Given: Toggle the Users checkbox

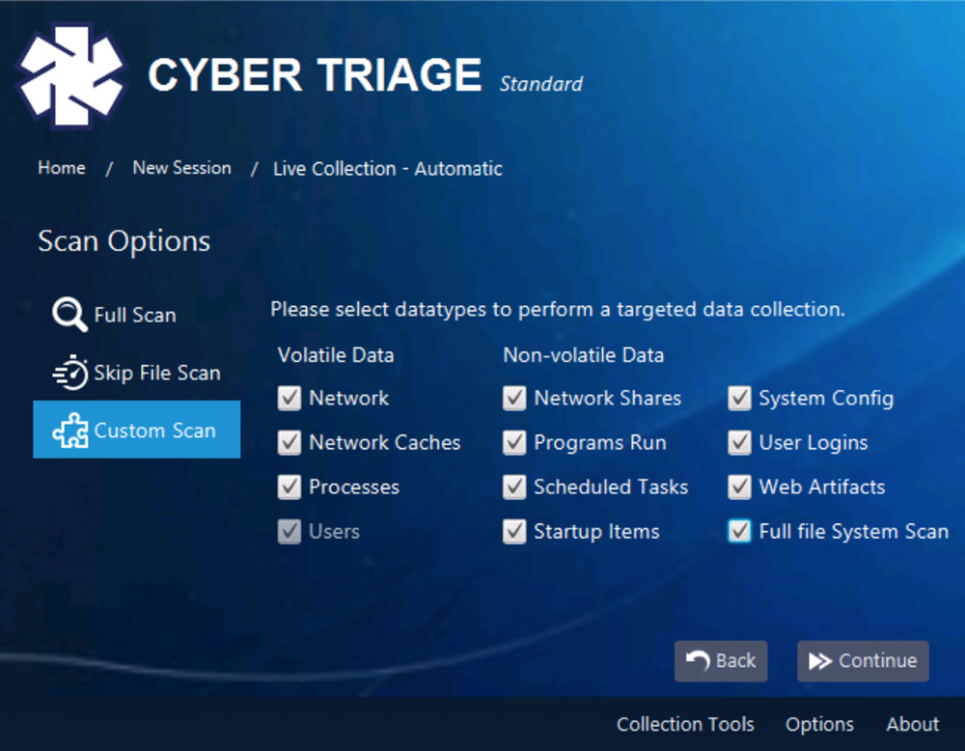Looking at the screenshot, I should 289,531.
